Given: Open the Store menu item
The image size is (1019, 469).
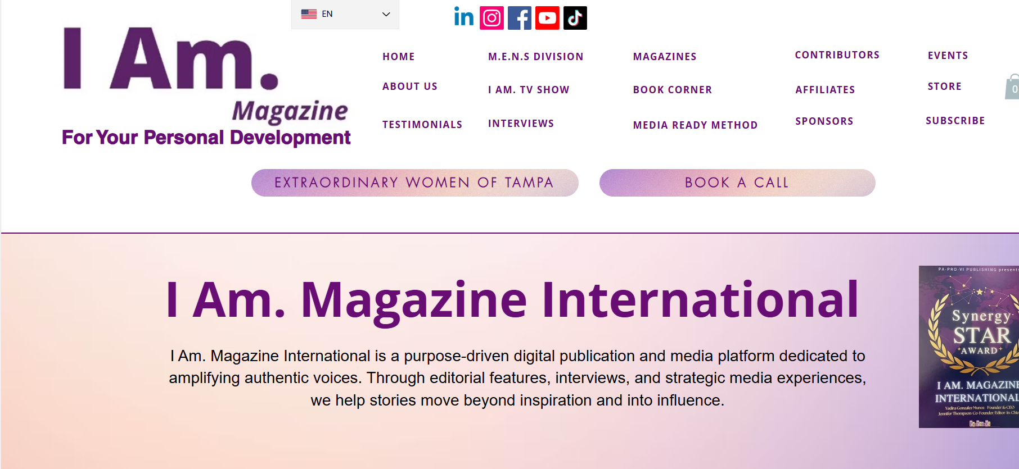Looking at the screenshot, I should [945, 86].
